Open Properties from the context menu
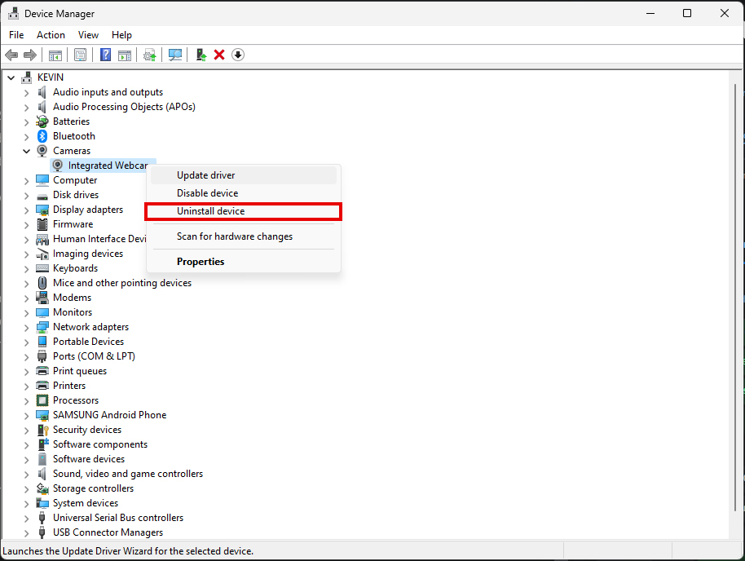Image resolution: width=745 pixels, height=561 pixels. click(201, 261)
